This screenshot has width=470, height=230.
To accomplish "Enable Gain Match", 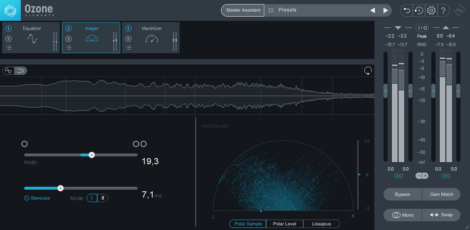I will click(441, 194).
